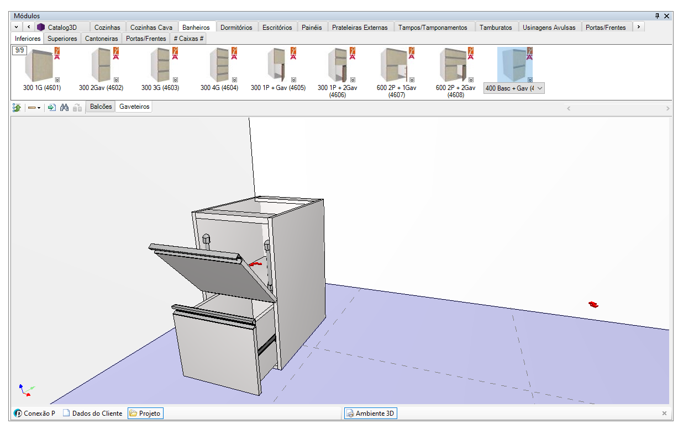Open the Tampos/Tamponamentos tab

click(x=433, y=27)
